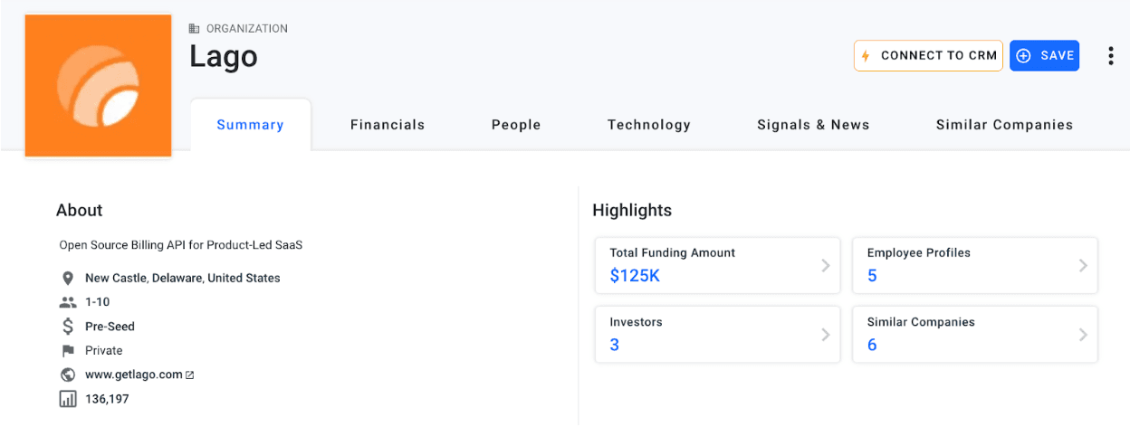
Task: Expand the Similar Companies card chevron
Action: point(1083,335)
